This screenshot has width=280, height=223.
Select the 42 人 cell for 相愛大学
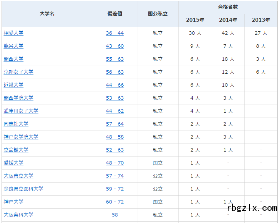(228, 33)
